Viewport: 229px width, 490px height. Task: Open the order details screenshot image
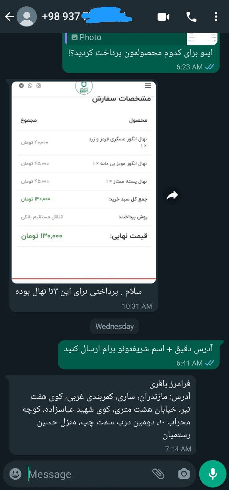coord(84,182)
